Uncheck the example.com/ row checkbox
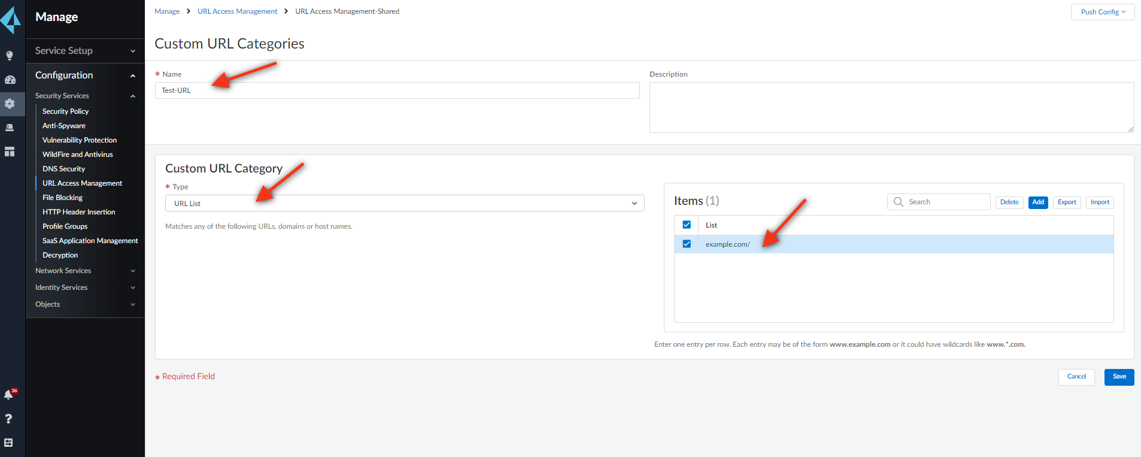 tap(687, 244)
